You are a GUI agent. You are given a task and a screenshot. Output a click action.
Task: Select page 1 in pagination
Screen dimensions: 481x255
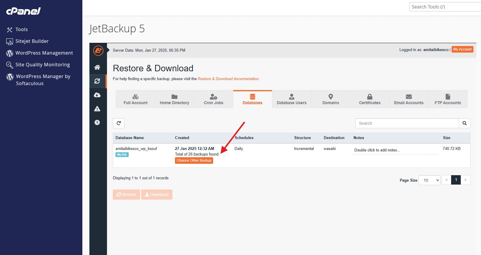pyautogui.click(x=456, y=180)
